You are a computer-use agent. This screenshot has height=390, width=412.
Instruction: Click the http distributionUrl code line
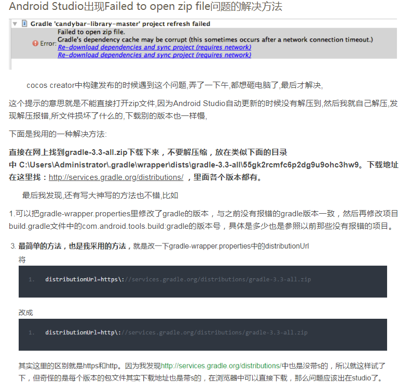click(x=176, y=333)
